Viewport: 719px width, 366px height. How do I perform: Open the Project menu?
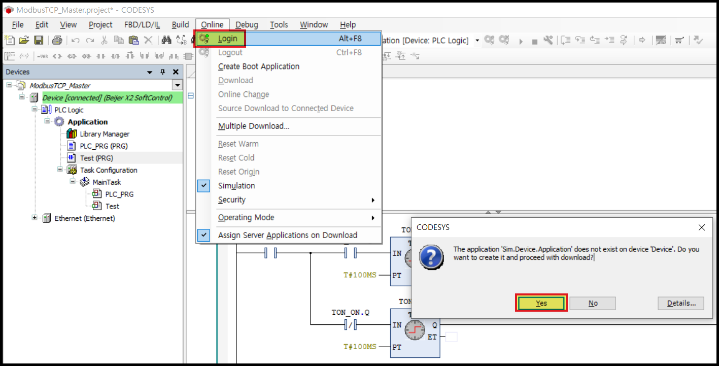click(100, 24)
